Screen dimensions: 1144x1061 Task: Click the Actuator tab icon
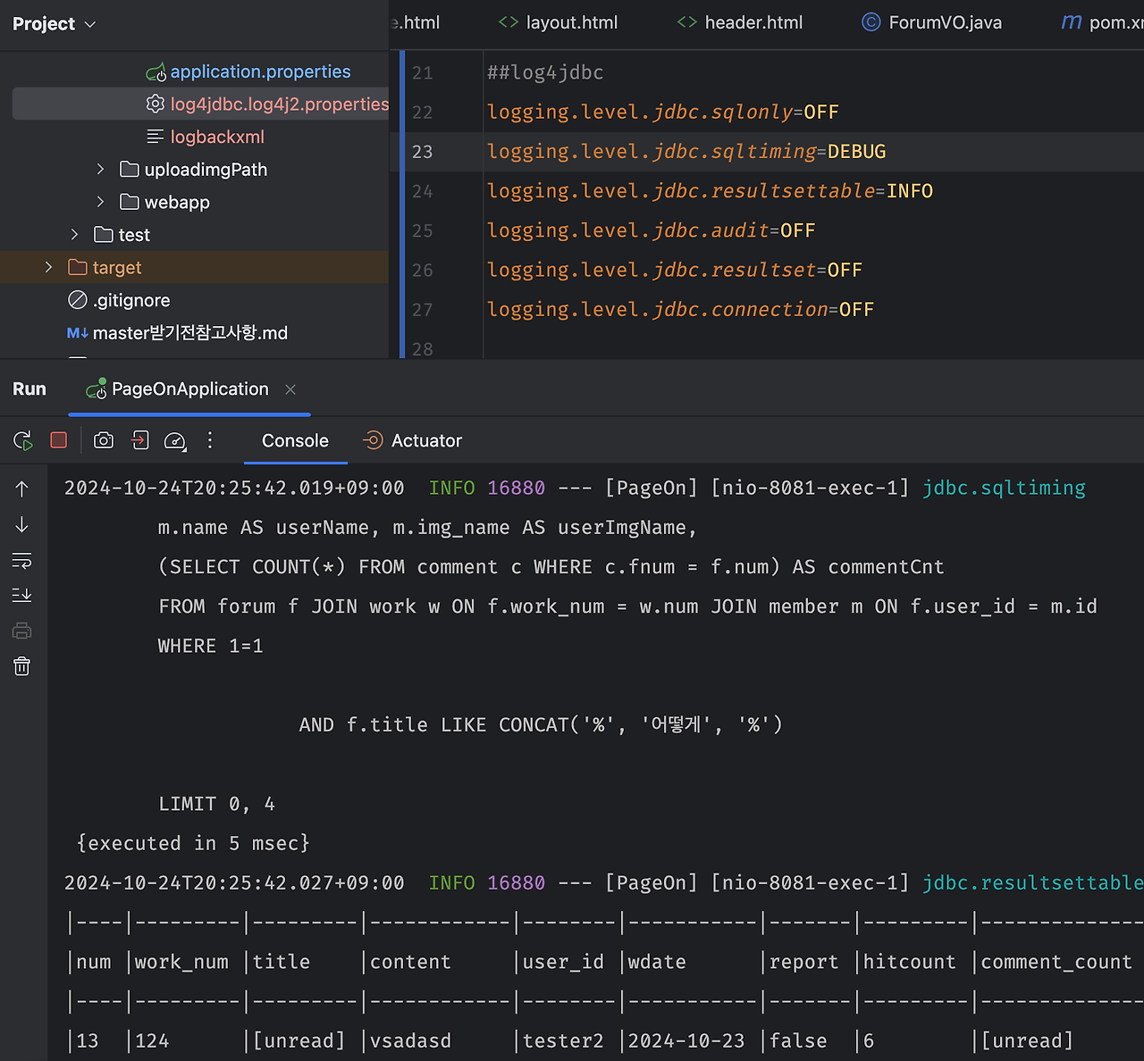(373, 440)
